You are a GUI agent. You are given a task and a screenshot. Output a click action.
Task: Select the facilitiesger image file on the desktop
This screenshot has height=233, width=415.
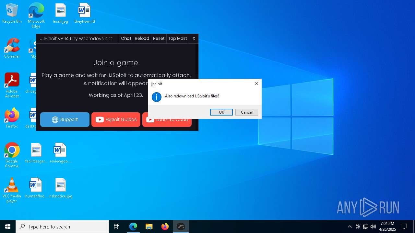(36, 153)
